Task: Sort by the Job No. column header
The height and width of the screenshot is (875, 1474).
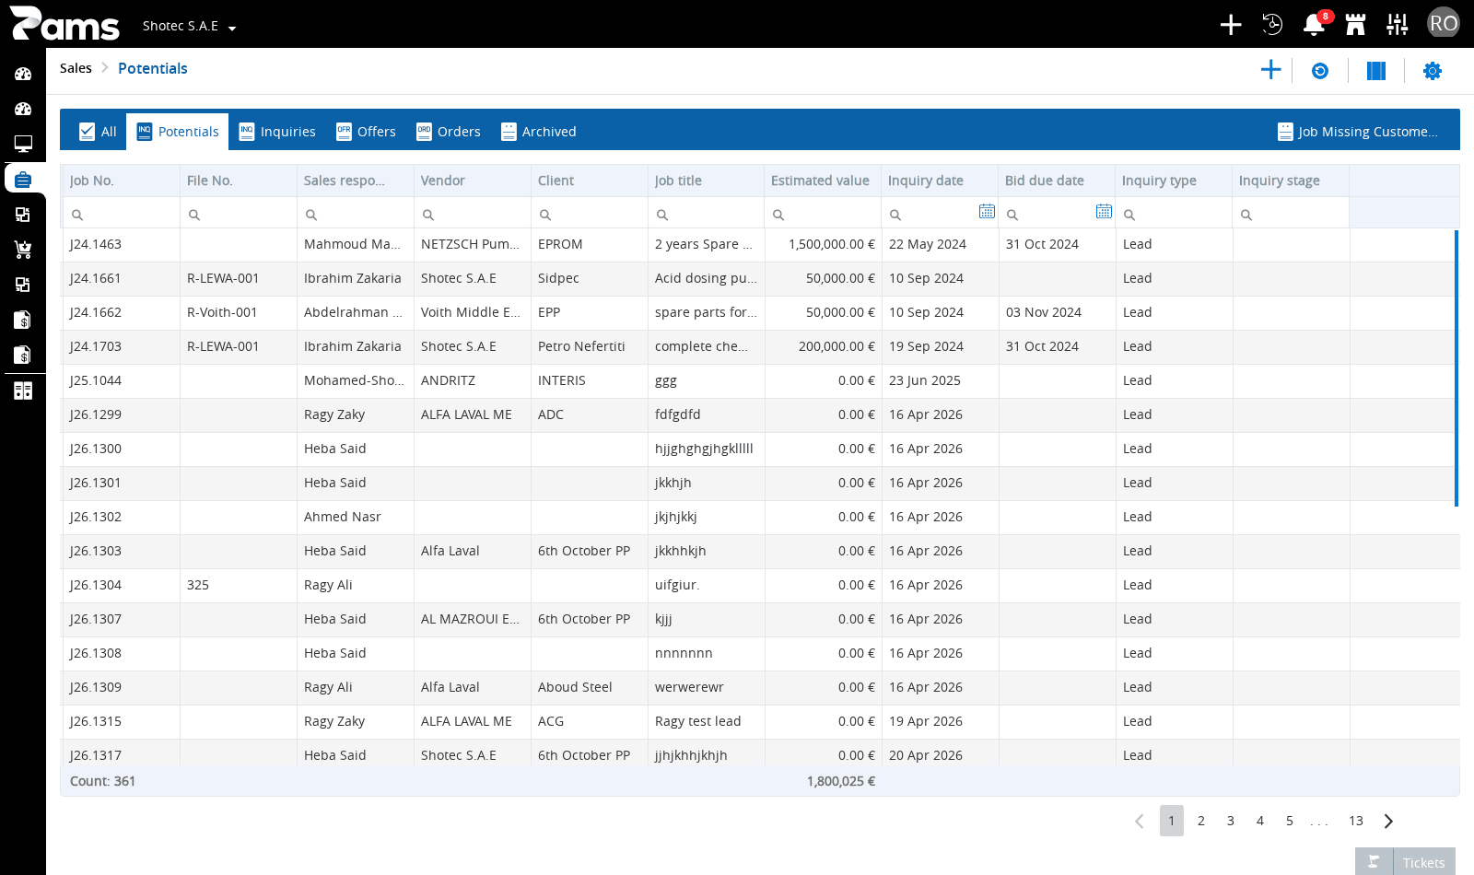Action: point(120,181)
